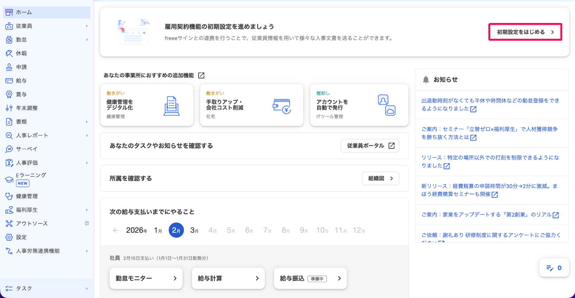Click the アウトソース network icon
Viewport: 575px width, 298px height.
pyautogui.click(x=9, y=223)
